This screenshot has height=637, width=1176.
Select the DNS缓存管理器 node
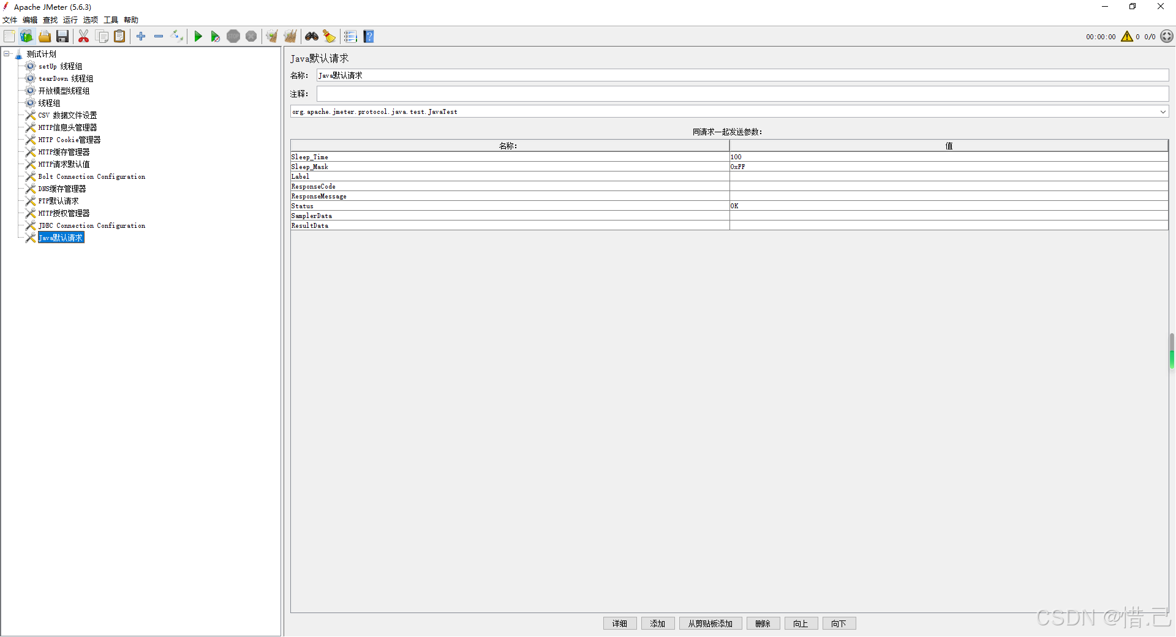click(x=62, y=189)
